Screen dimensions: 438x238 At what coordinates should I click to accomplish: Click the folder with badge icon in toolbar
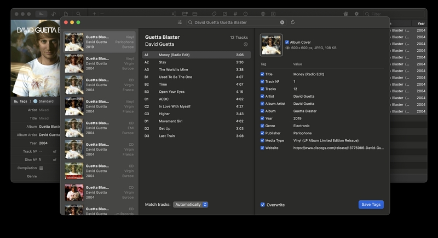[185, 14]
